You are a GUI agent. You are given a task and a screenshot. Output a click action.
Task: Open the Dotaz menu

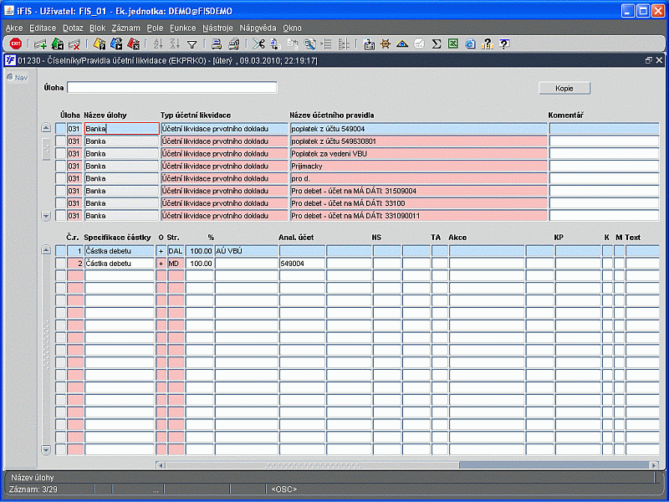(x=73, y=28)
